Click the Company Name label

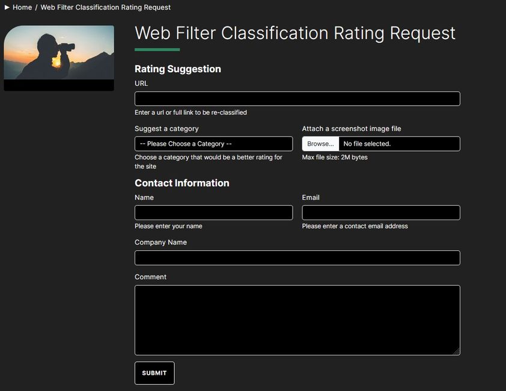pos(160,242)
